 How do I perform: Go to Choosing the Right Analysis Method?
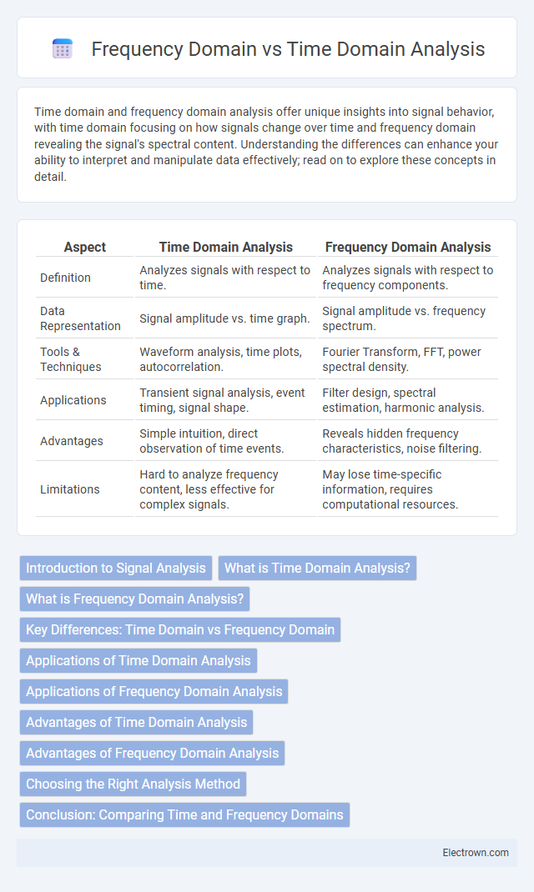coord(133,784)
